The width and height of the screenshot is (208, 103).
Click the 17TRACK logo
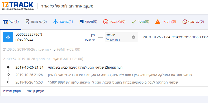17,6
